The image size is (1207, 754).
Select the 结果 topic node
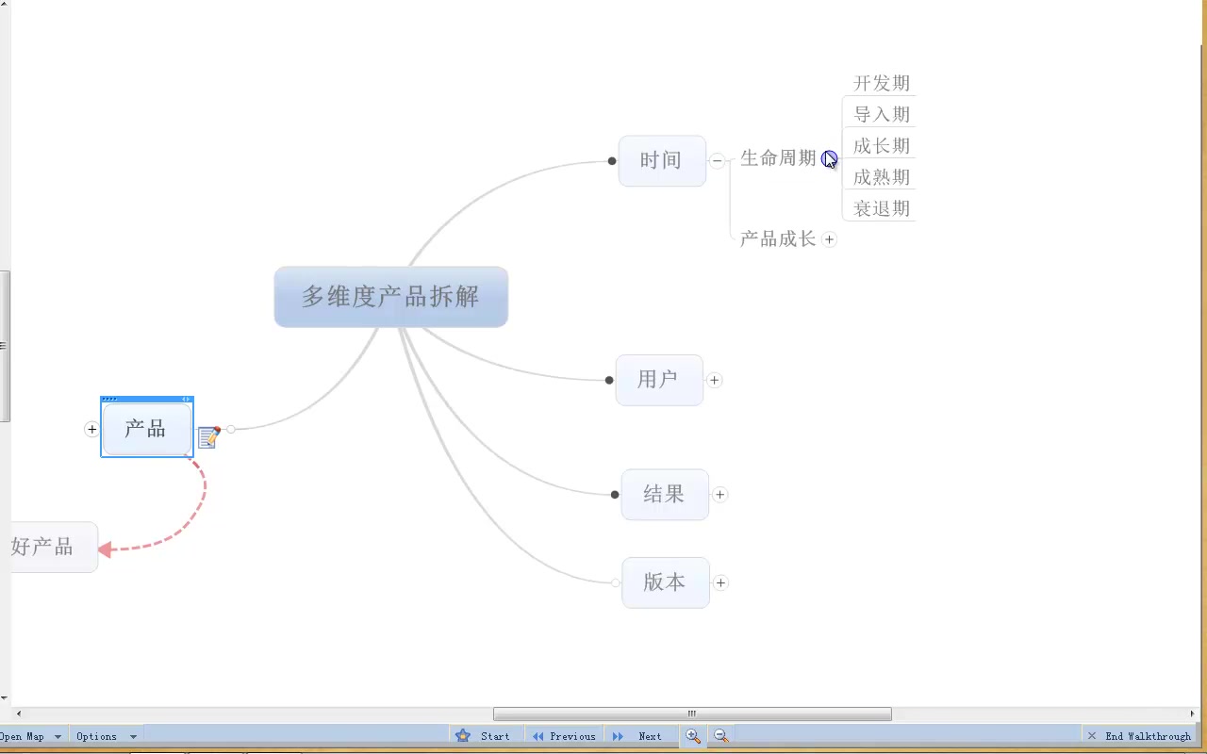tap(665, 494)
